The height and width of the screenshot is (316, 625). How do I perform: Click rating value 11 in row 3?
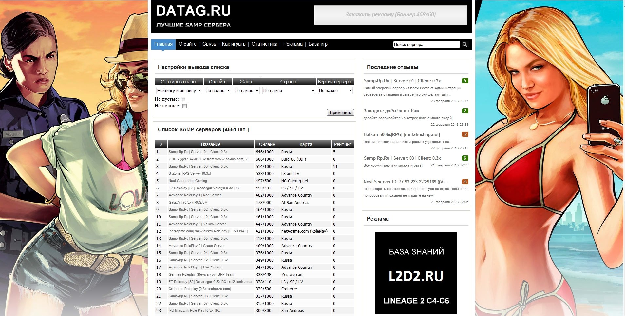click(335, 166)
